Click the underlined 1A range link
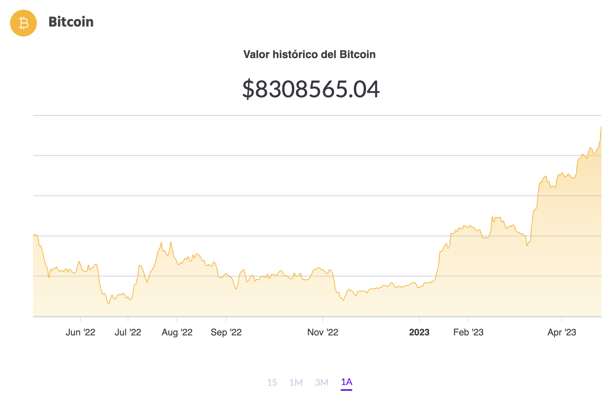The height and width of the screenshot is (400, 613). coord(346,382)
